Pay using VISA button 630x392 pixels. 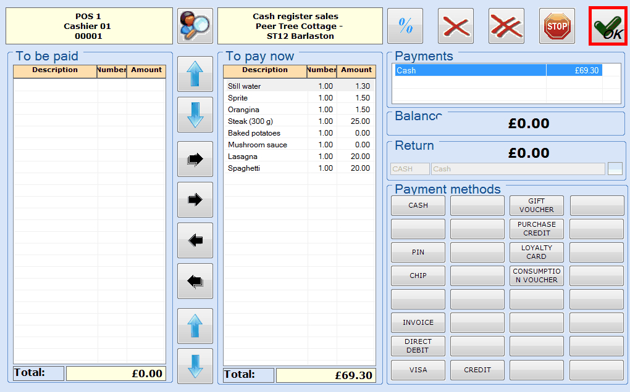(x=418, y=370)
